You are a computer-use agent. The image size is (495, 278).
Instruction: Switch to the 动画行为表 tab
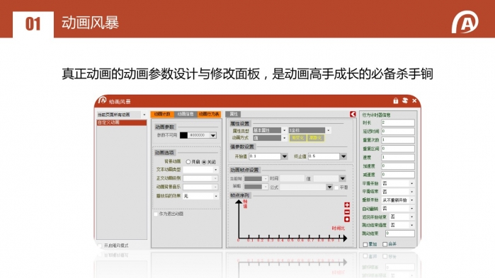click(x=209, y=114)
